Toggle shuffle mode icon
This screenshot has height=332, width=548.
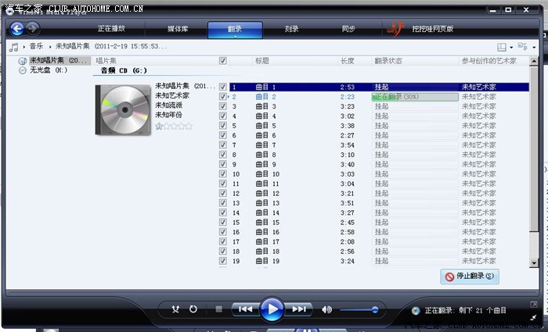(175, 309)
